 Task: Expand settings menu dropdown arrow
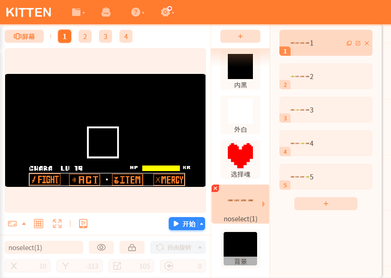(x=173, y=13)
